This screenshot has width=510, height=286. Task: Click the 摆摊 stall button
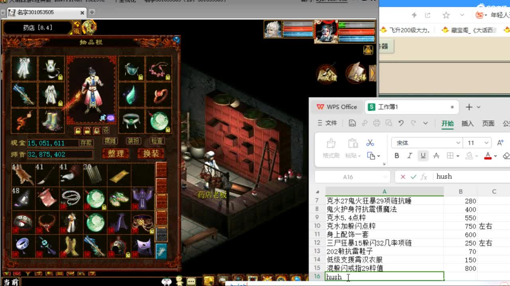(x=110, y=141)
